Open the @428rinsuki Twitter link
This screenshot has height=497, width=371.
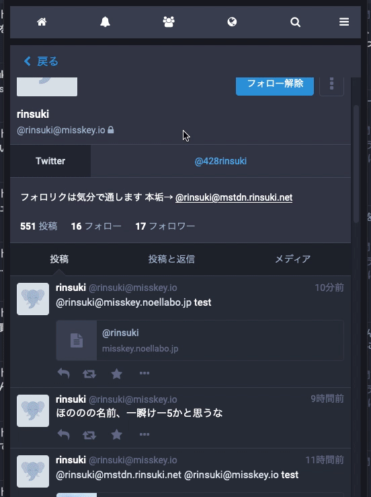point(220,161)
